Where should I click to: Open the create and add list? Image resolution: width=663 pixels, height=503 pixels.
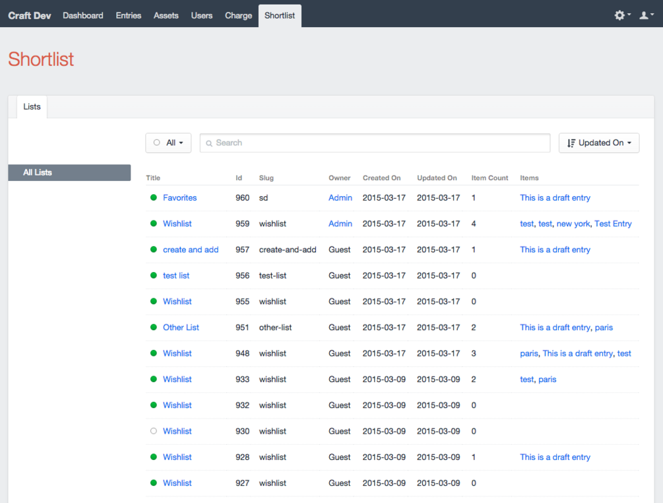pyautogui.click(x=191, y=250)
